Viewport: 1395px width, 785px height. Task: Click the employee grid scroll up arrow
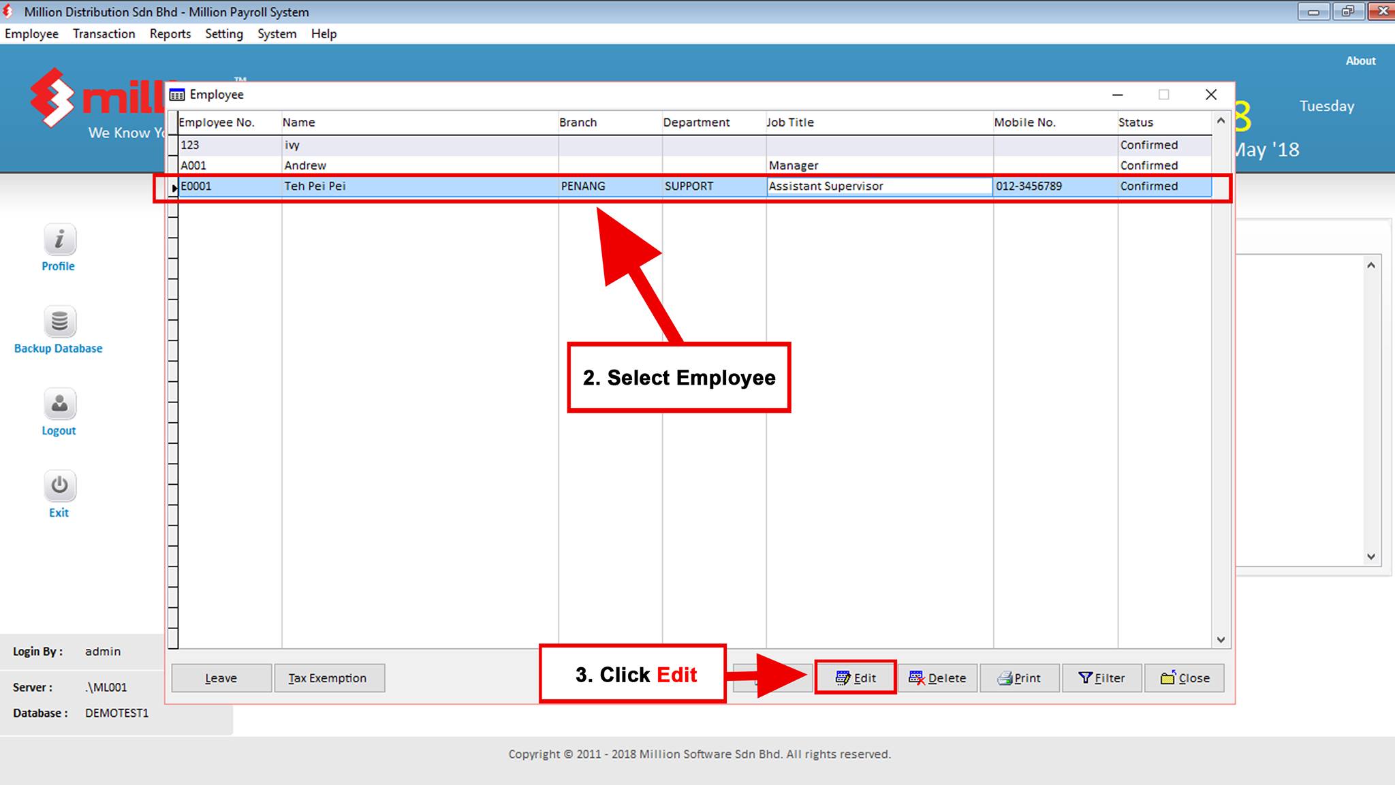tap(1221, 121)
